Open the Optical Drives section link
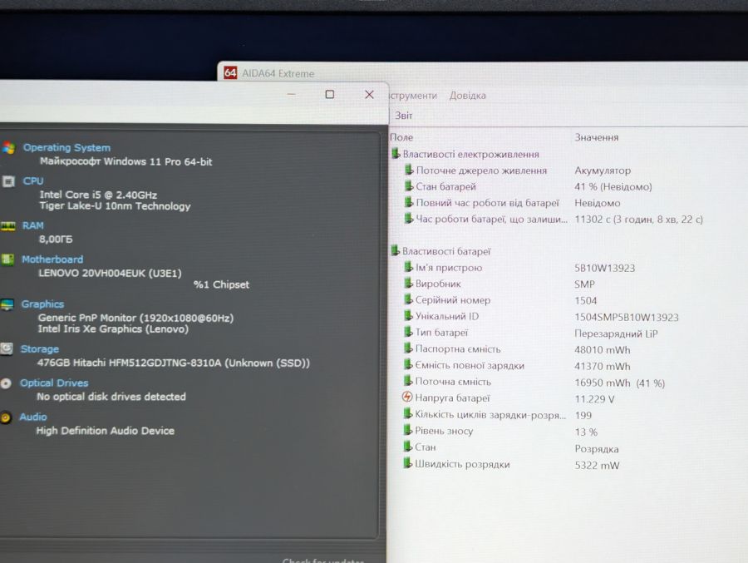The height and width of the screenshot is (563, 748). click(54, 383)
